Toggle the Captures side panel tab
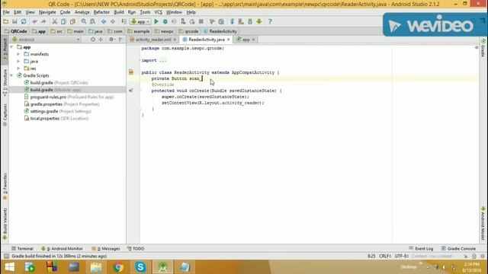This screenshot has height=274, width=488. (5, 115)
